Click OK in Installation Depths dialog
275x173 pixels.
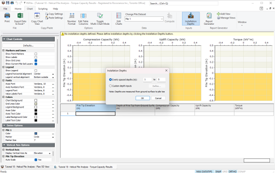pyautogui.click(x=143, y=98)
